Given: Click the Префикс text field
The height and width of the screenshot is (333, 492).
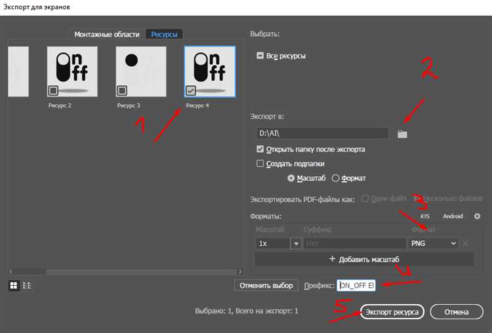Looking at the screenshot, I should tap(356, 285).
